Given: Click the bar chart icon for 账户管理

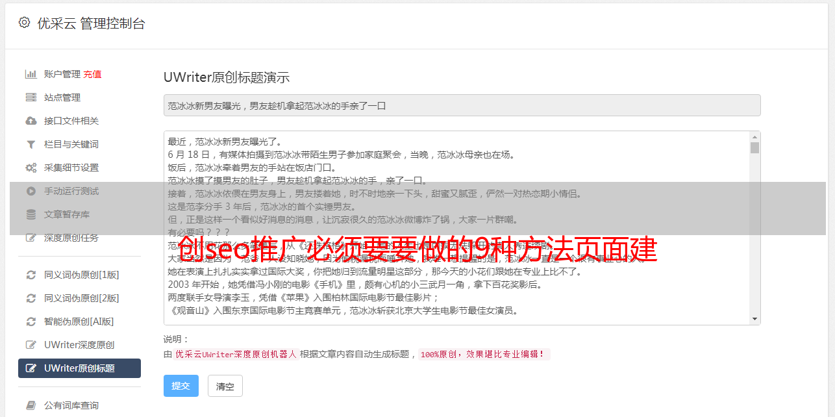Looking at the screenshot, I should tap(31, 74).
